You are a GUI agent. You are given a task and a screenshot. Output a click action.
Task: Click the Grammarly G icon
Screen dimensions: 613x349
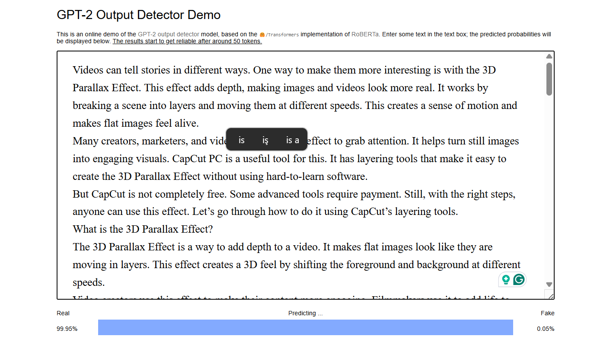(x=519, y=280)
